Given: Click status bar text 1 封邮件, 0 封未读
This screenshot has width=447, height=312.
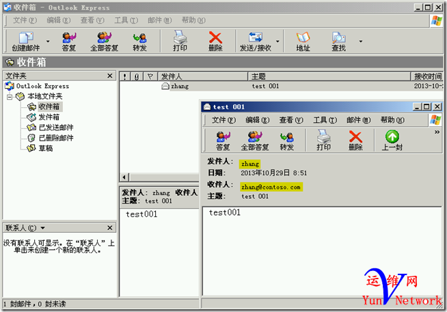Looking at the screenshot, I should (x=34, y=304).
